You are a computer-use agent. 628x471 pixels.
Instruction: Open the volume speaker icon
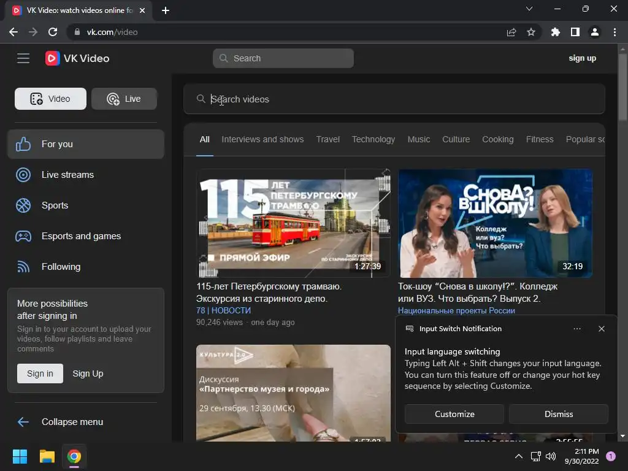tap(551, 456)
